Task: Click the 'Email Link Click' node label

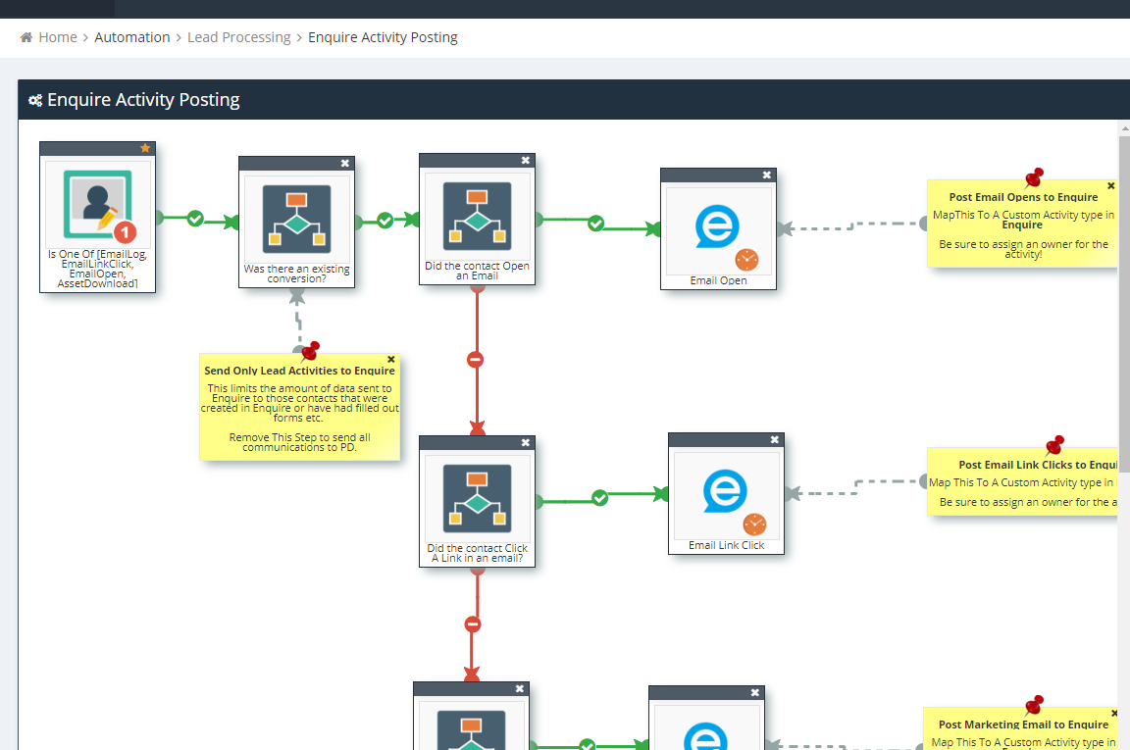Action: coord(727,545)
